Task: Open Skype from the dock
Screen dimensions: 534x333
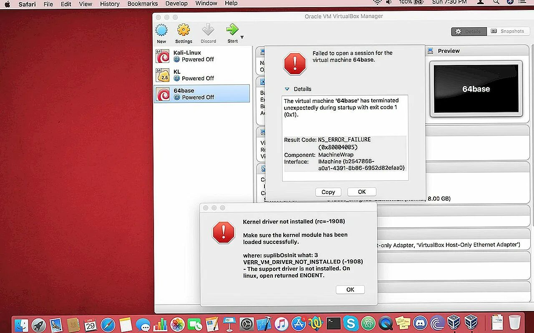Action: [351, 323]
